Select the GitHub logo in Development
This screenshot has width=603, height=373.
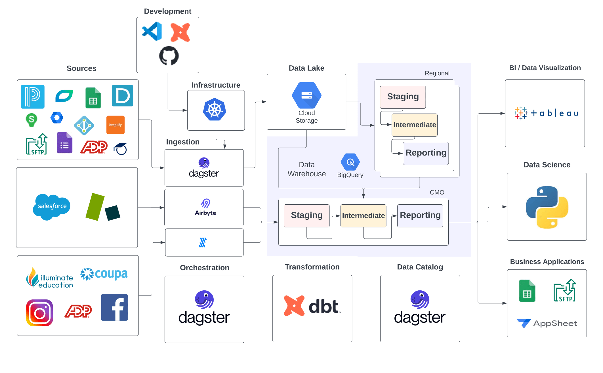[x=169, y=56]
